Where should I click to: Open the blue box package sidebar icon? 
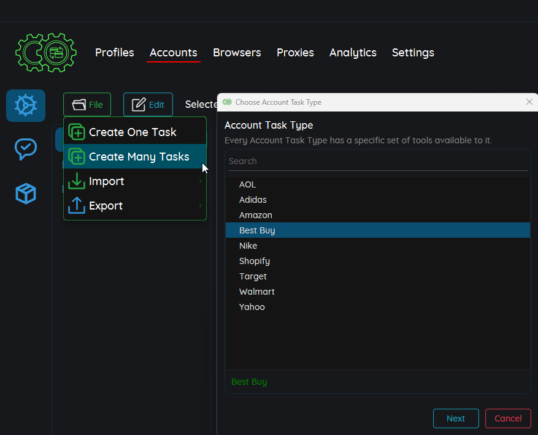pos(26,194)
